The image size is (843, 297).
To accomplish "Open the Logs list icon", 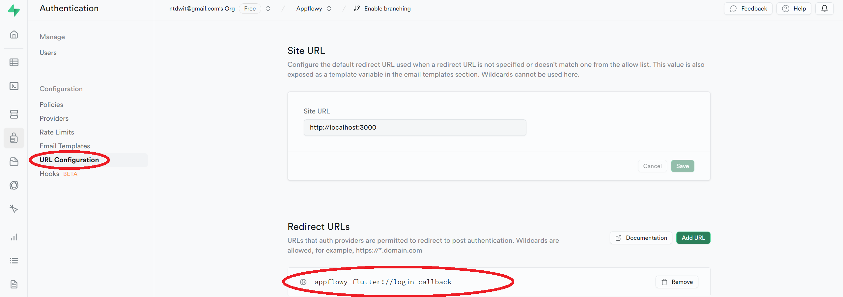I will point(14,261).
